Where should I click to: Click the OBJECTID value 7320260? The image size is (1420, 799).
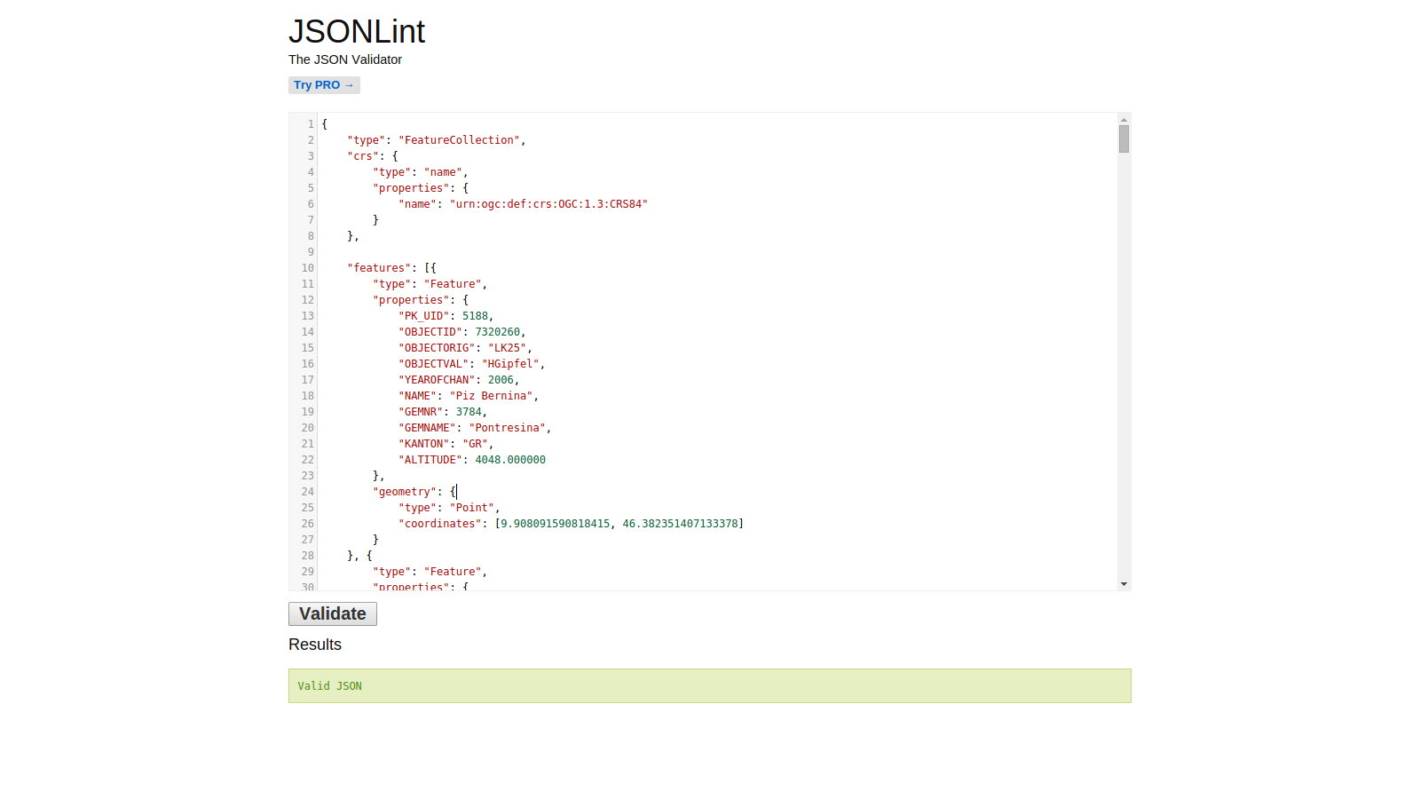[x=497, y=332]
